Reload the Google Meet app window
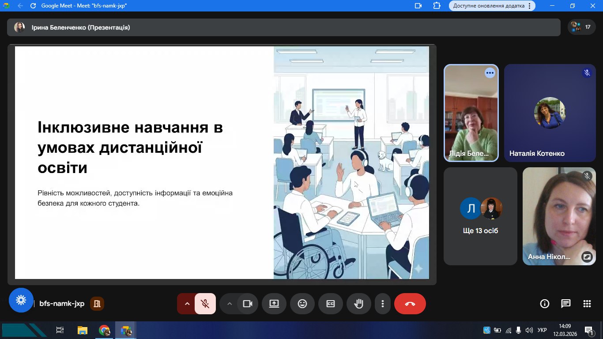Viewport: 603px width, 339px height. [x=33, y=6]
